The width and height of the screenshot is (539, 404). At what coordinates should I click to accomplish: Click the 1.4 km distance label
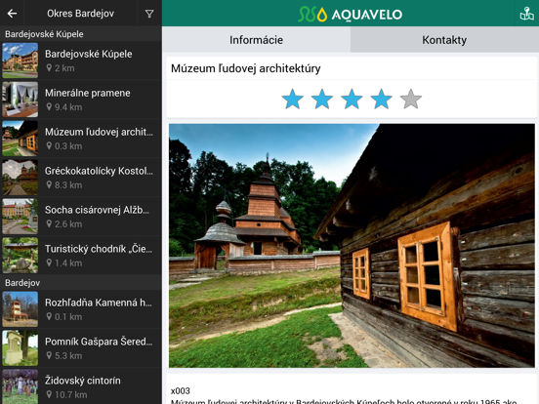click(x=68, y=263)
